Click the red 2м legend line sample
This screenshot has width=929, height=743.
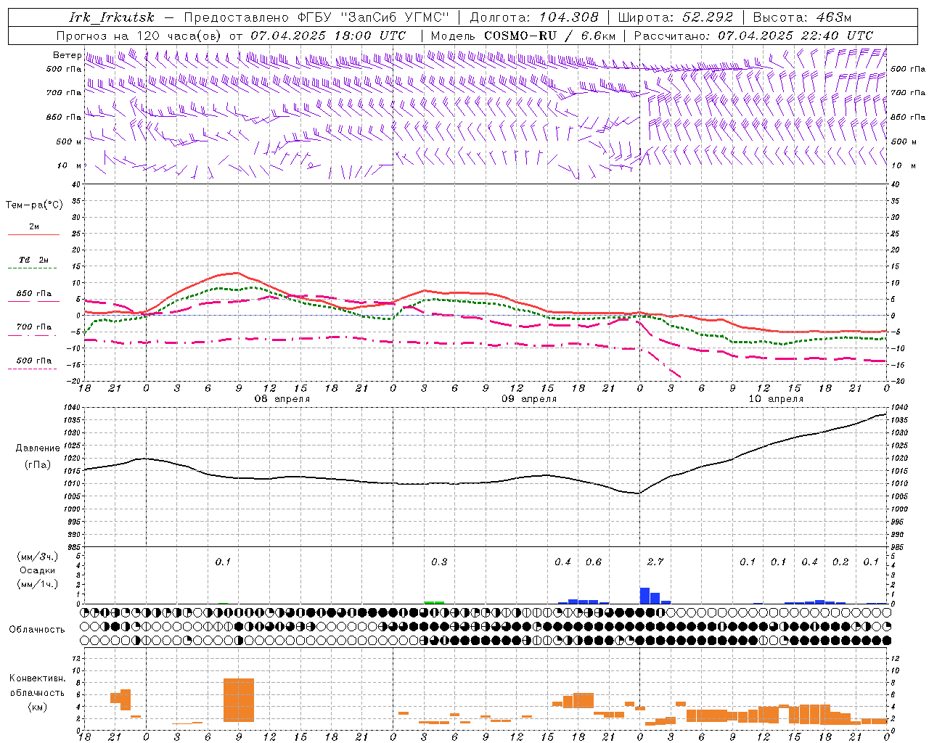(33, 234)
